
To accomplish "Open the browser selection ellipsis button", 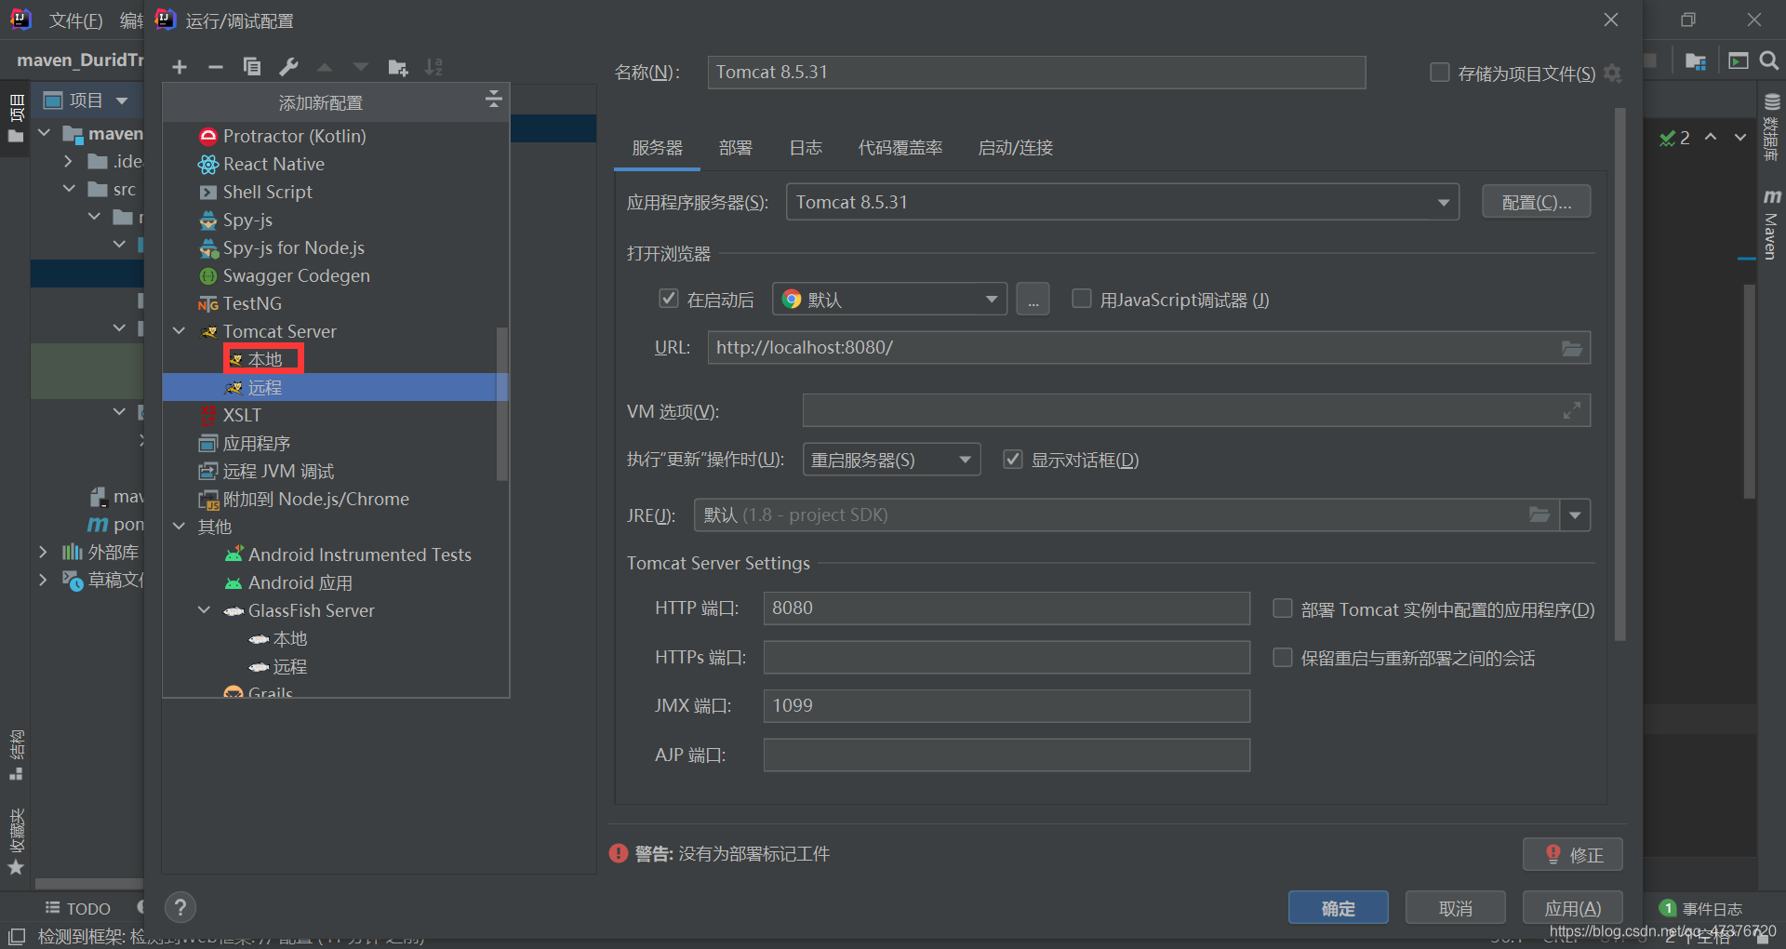I will coord(1033,300).
